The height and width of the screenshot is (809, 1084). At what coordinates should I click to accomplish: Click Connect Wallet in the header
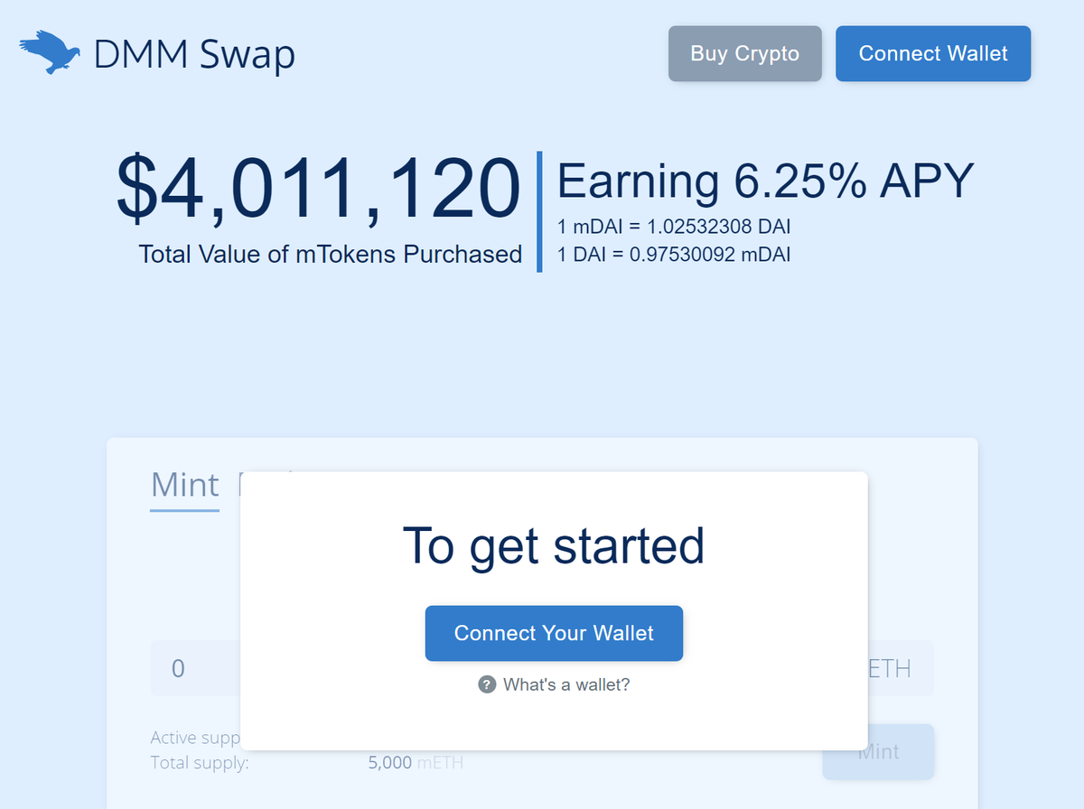click(x=933, y=54)
